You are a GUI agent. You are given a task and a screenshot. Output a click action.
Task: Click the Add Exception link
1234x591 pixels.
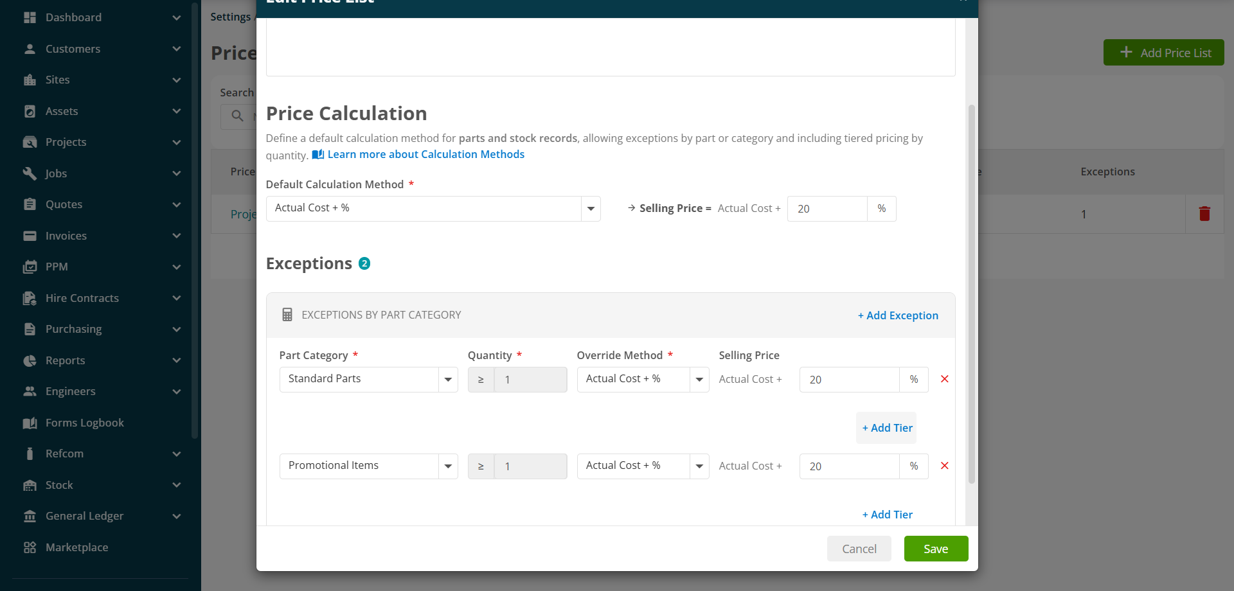[898, 315]
